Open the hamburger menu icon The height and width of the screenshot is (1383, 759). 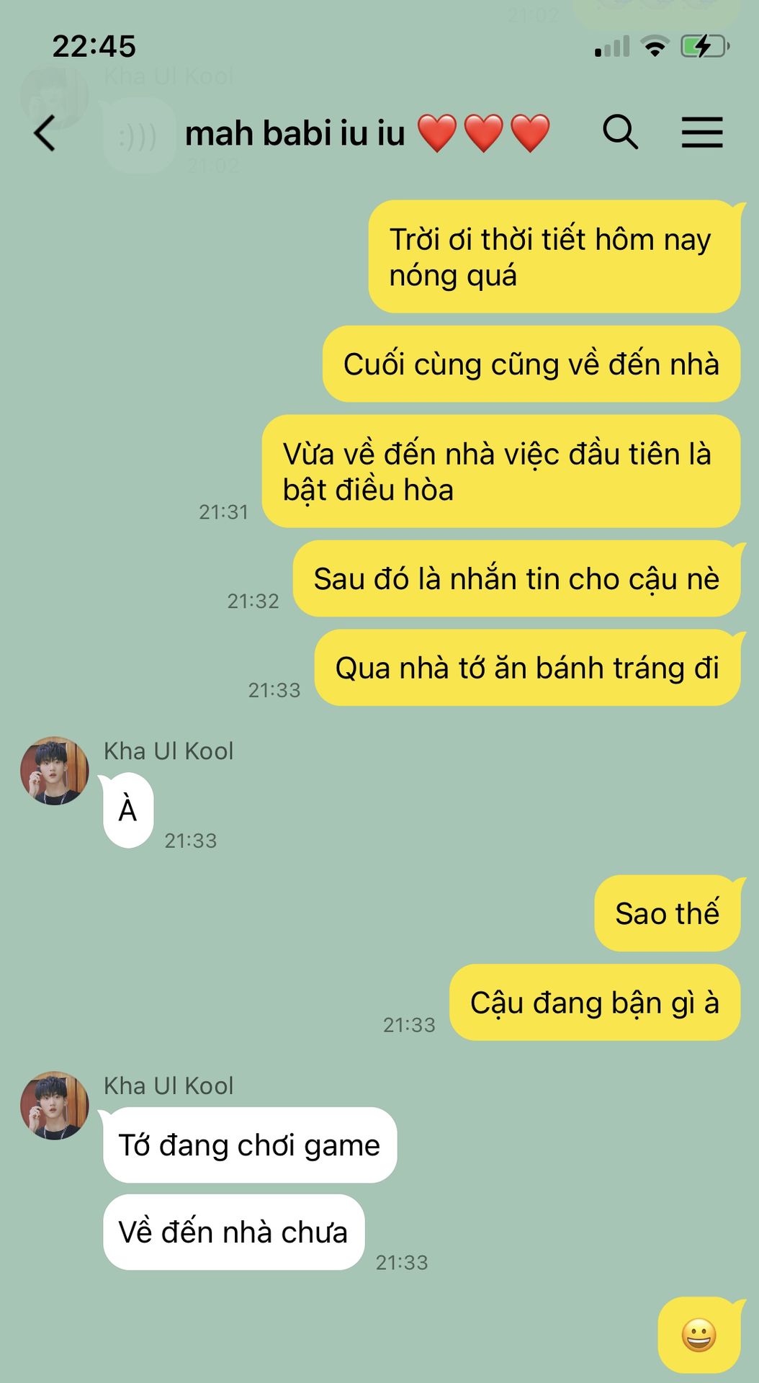702,133
